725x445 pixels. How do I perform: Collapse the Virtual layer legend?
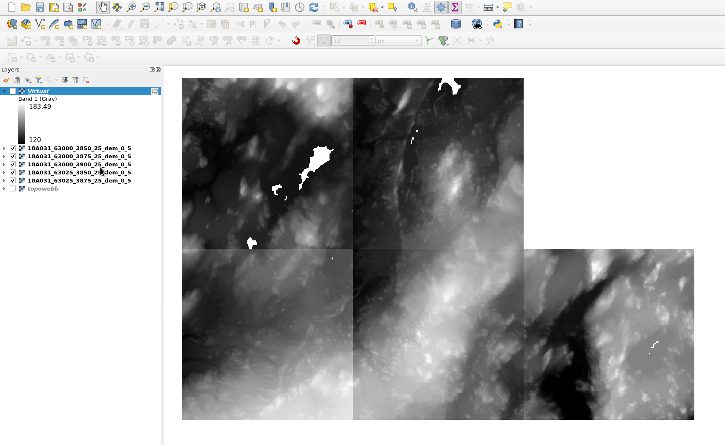(4, 91)
